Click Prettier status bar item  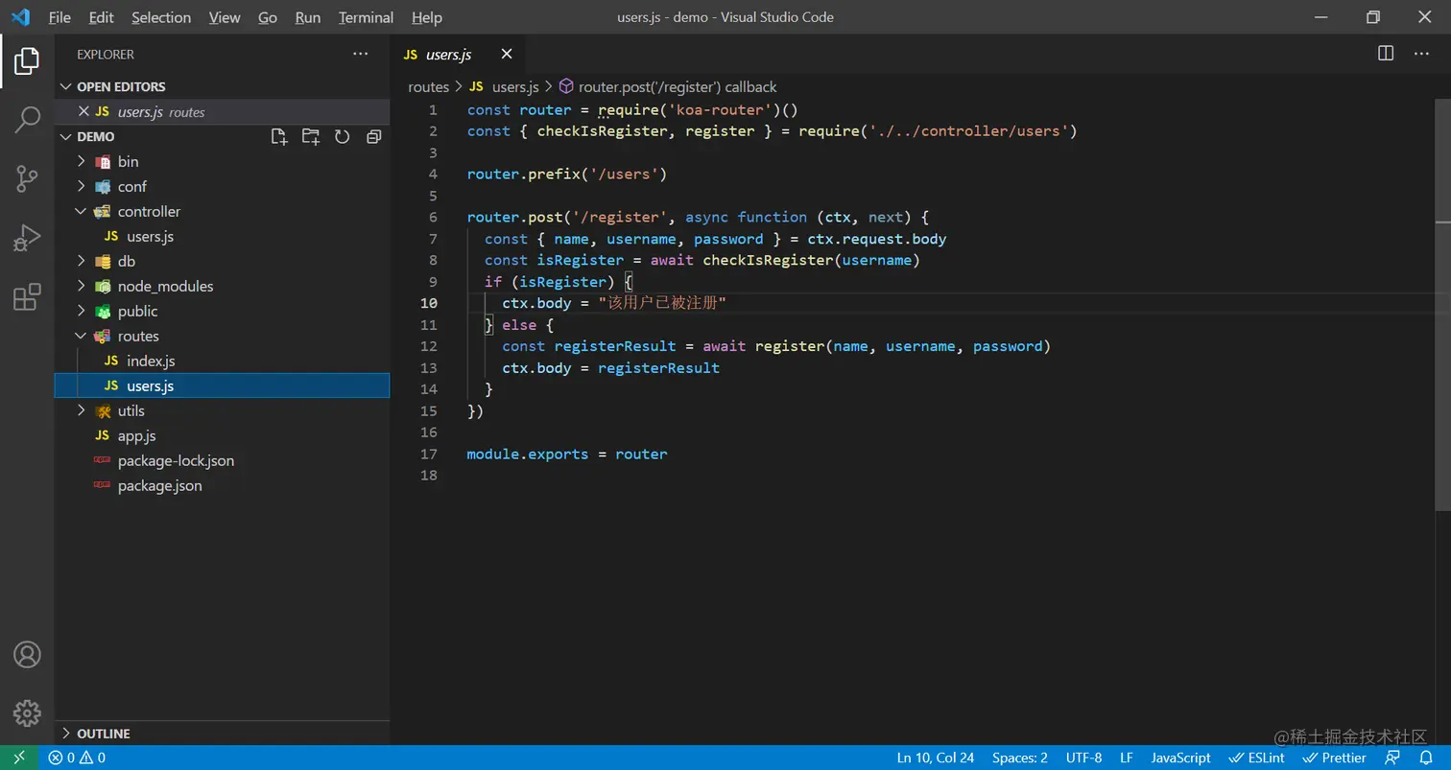click(x=1335, y=758)
